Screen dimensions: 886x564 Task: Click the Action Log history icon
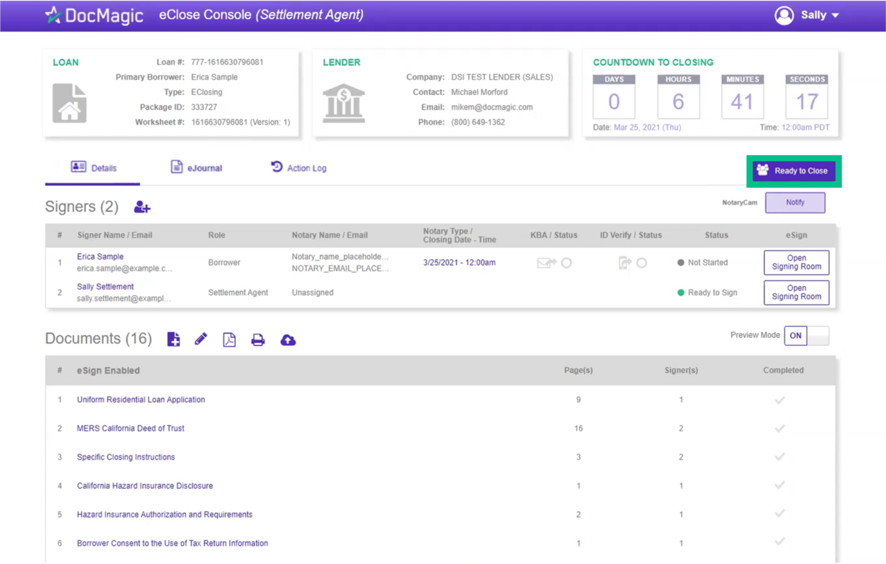click(x=276, y=167)
